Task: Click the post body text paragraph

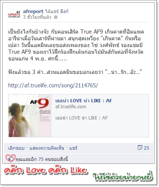Action: tap(76, 45)
